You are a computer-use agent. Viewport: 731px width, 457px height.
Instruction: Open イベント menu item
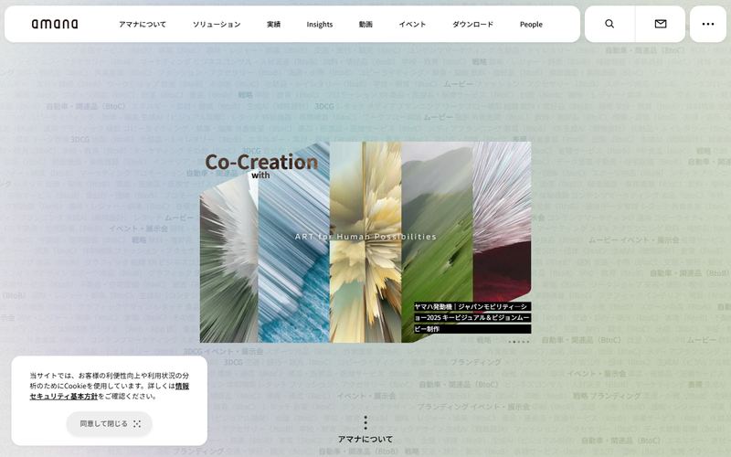[412, 25]
